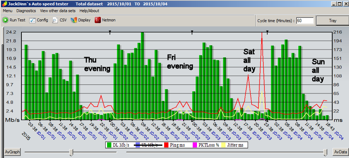Click the CSV export icon

tap(55, 20)
